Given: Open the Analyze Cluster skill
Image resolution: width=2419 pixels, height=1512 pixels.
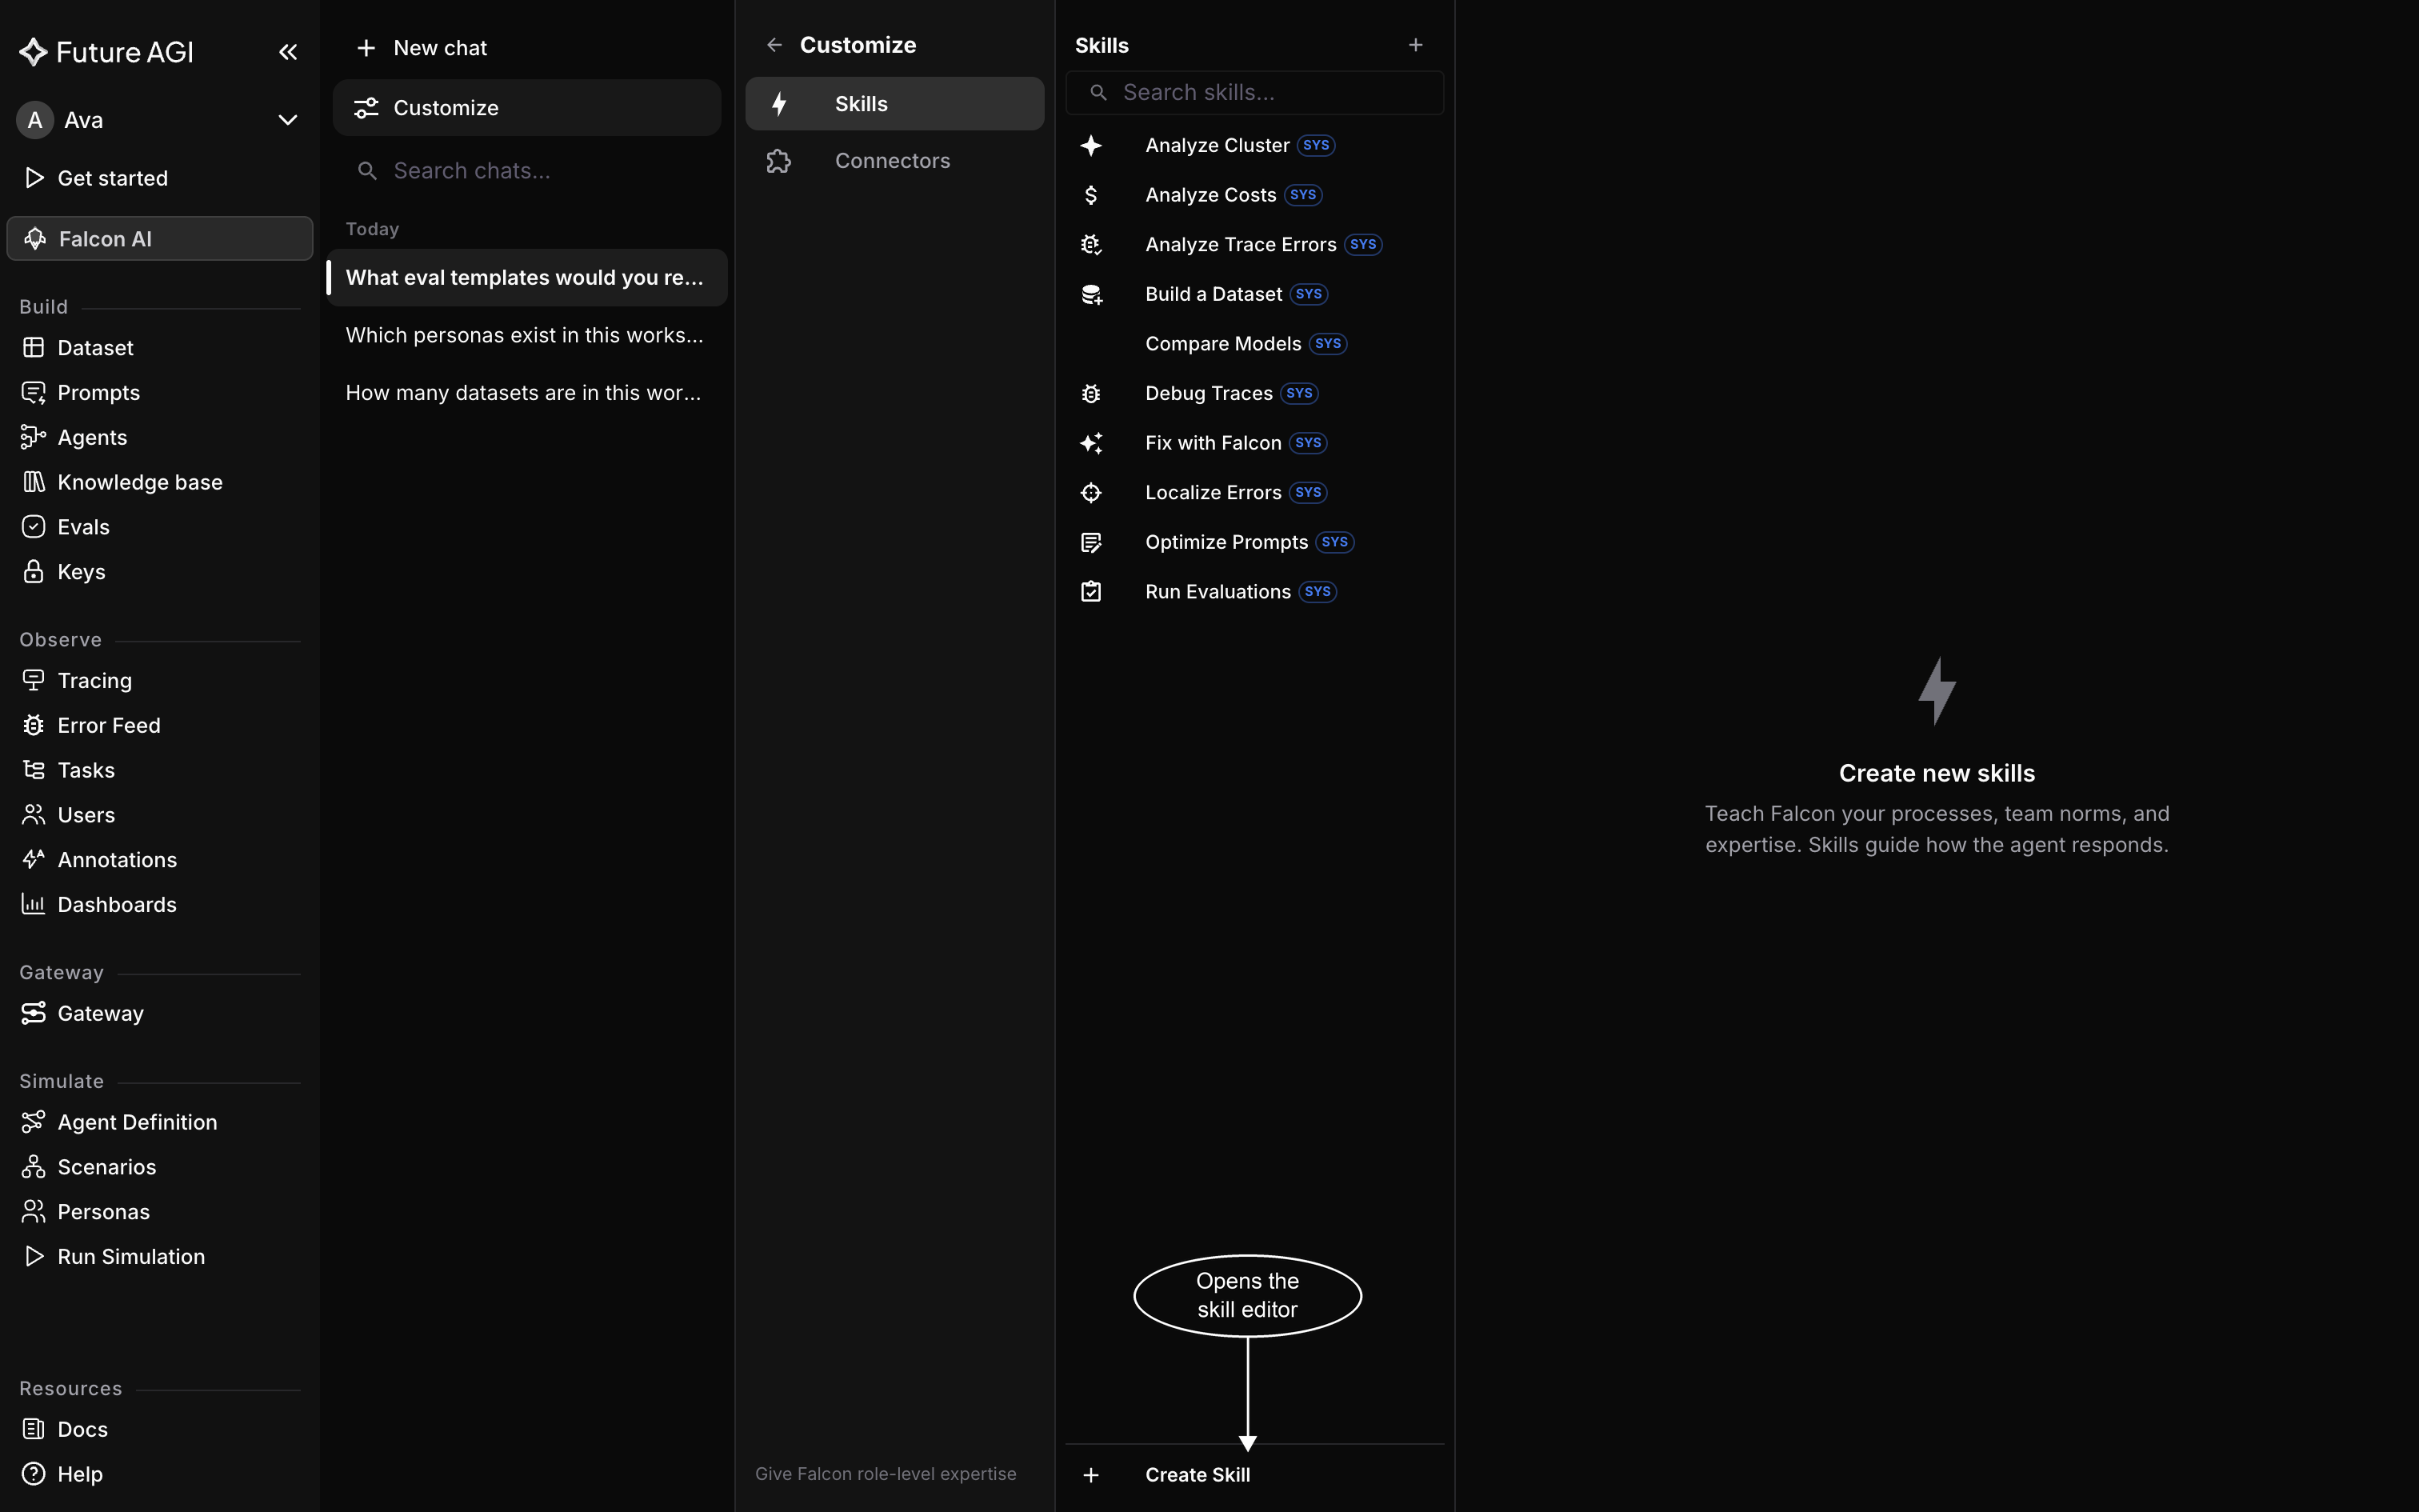Looking at the screenshot, I should pyautogui.click(x=1254, y=145).
